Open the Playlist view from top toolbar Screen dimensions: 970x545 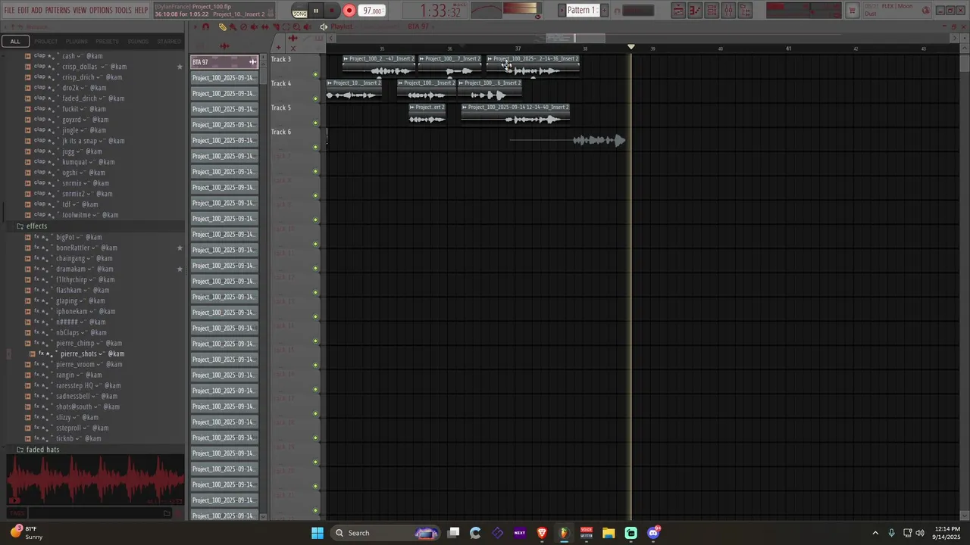677,11
